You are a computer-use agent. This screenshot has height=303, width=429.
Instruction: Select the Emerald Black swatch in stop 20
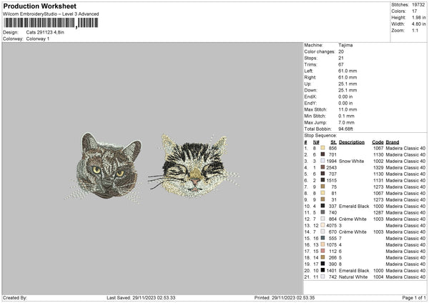pos(323,271)
